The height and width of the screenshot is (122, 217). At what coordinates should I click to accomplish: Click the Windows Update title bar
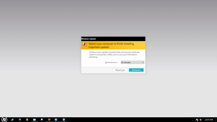pos(113,39)
